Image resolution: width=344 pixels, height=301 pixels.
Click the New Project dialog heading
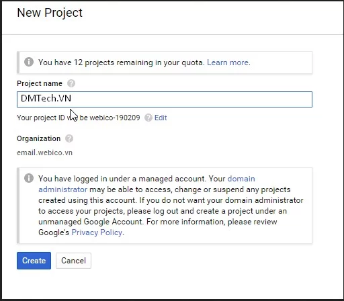[50, 13]
